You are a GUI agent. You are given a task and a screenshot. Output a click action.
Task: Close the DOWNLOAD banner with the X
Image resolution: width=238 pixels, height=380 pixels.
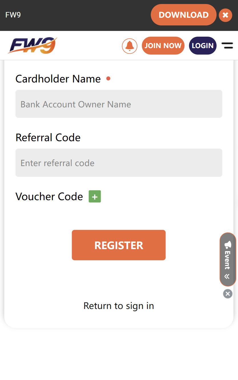(x=225, y=15)
